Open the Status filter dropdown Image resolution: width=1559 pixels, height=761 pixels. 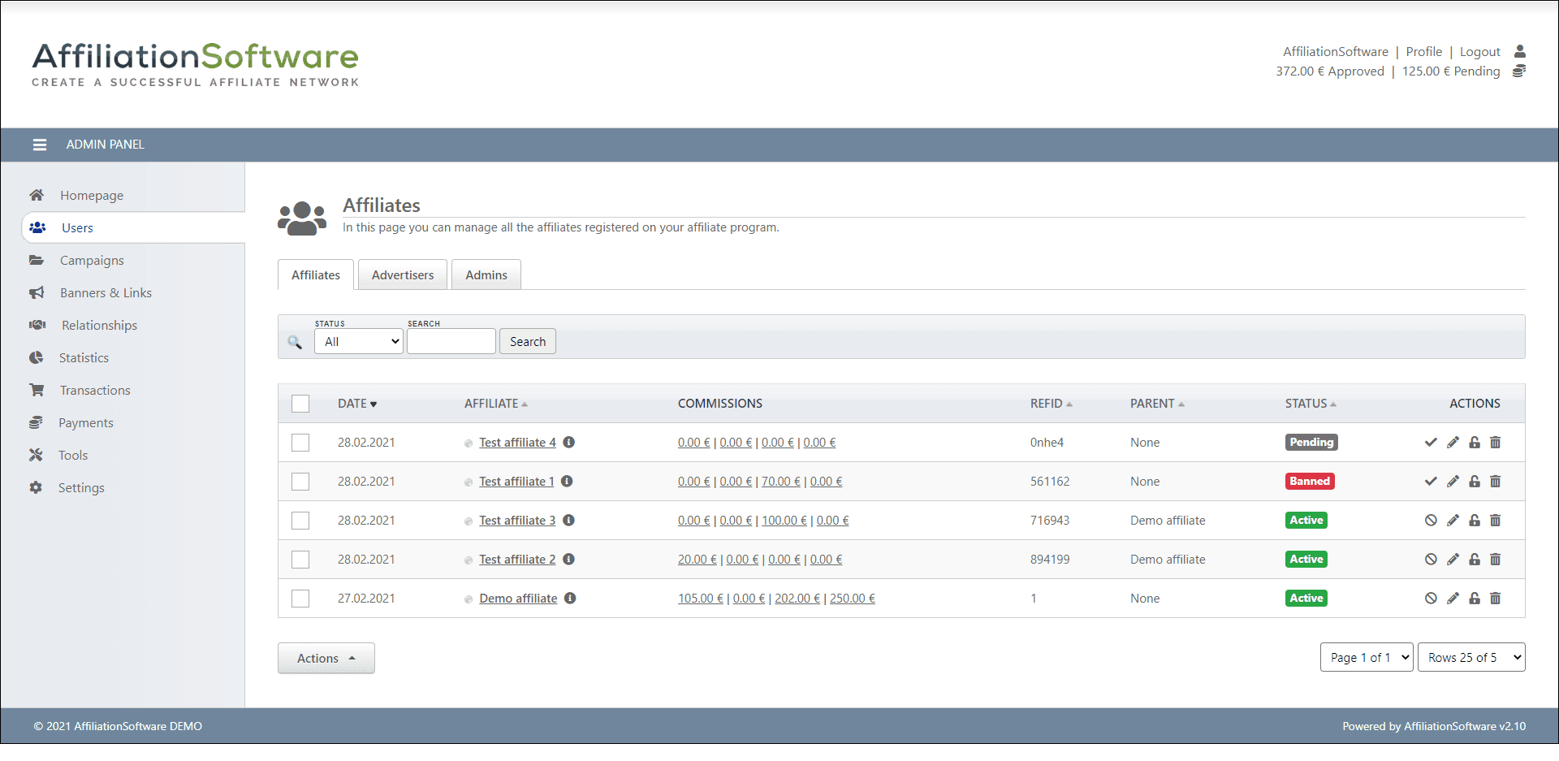[359, 342]
